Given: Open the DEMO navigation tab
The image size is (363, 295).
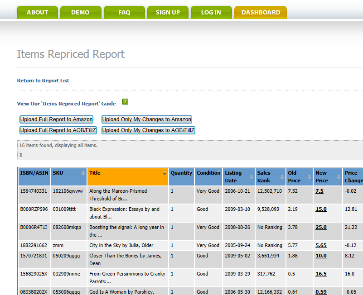Looking at the screenshot, I should point(81,12).
